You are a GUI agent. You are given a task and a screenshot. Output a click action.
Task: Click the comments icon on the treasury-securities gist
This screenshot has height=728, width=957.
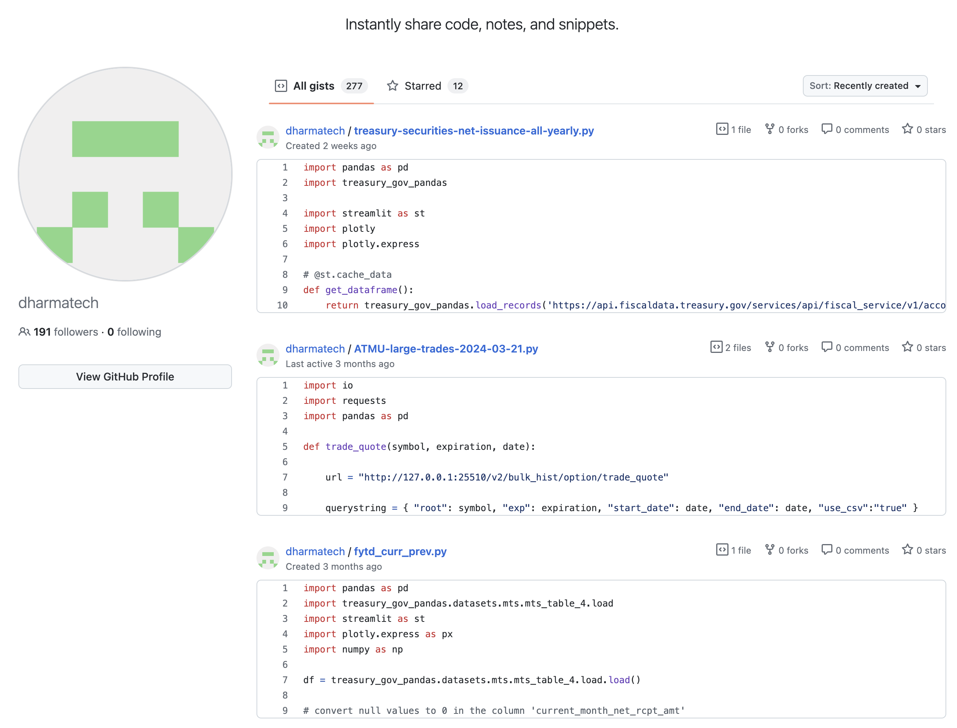[827, 129]
